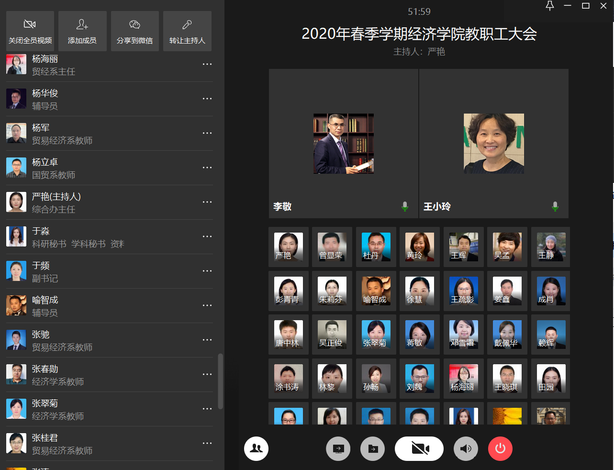Click the member list scrollbar
Image resolution: width=614 pixels, height=470 pixels.
click(220, 381)
